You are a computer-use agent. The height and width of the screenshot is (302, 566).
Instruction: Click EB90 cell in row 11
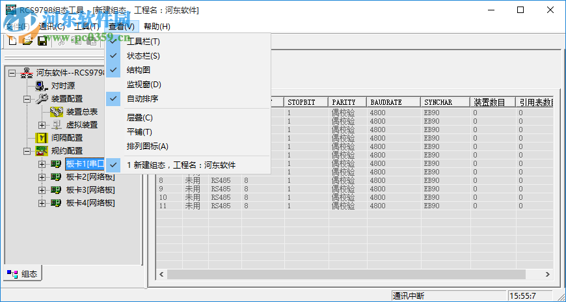tap(432, 206)
